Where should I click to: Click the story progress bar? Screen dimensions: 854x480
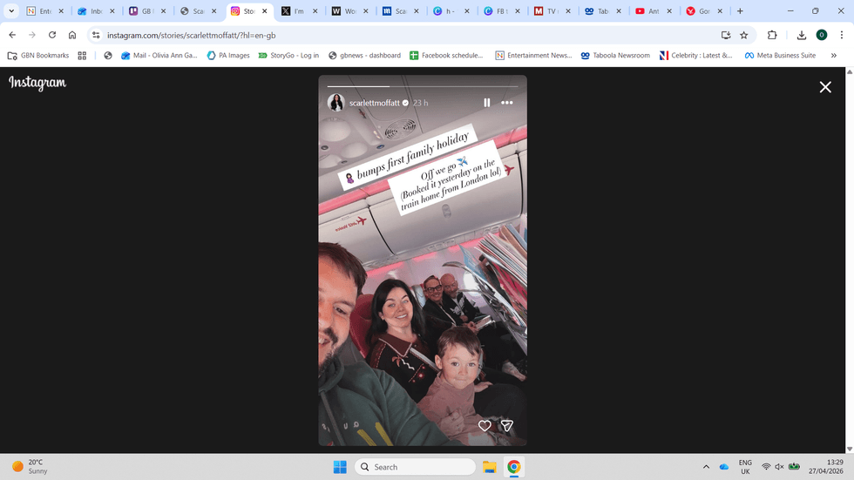click(423, 86)
